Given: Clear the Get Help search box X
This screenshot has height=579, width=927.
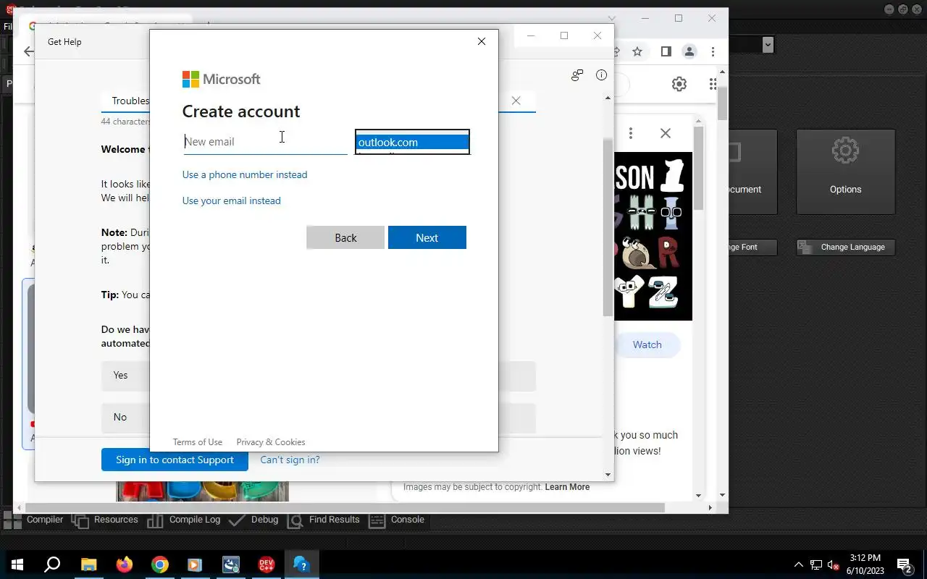Looking at the screenshot, I should click(516, 101).
